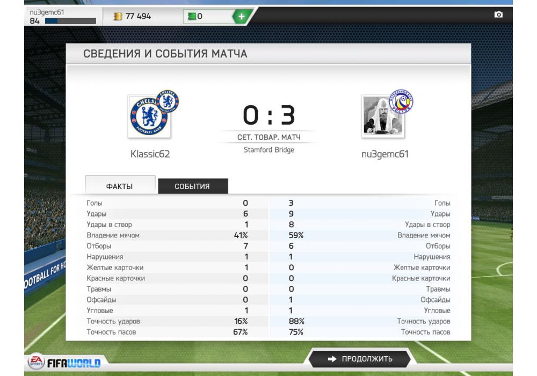Click the green plus add-points button
Screen dimensions: 537x376
pyautogui.click(x=242, y=16)
